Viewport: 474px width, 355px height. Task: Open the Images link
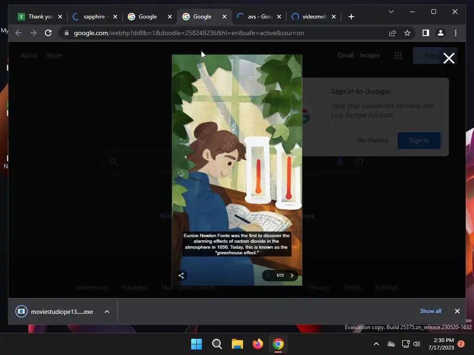coord(370,55)
